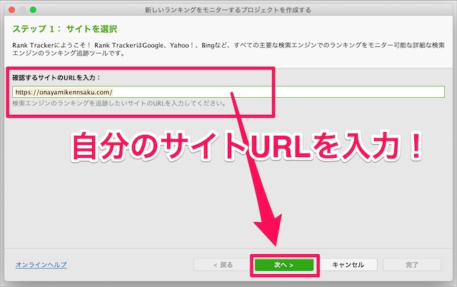The image size is (457, 287).
Task: Click the window title 新しいランキングをモニターするプロジェクトを作成する
Action: click(x=228, y=10)
